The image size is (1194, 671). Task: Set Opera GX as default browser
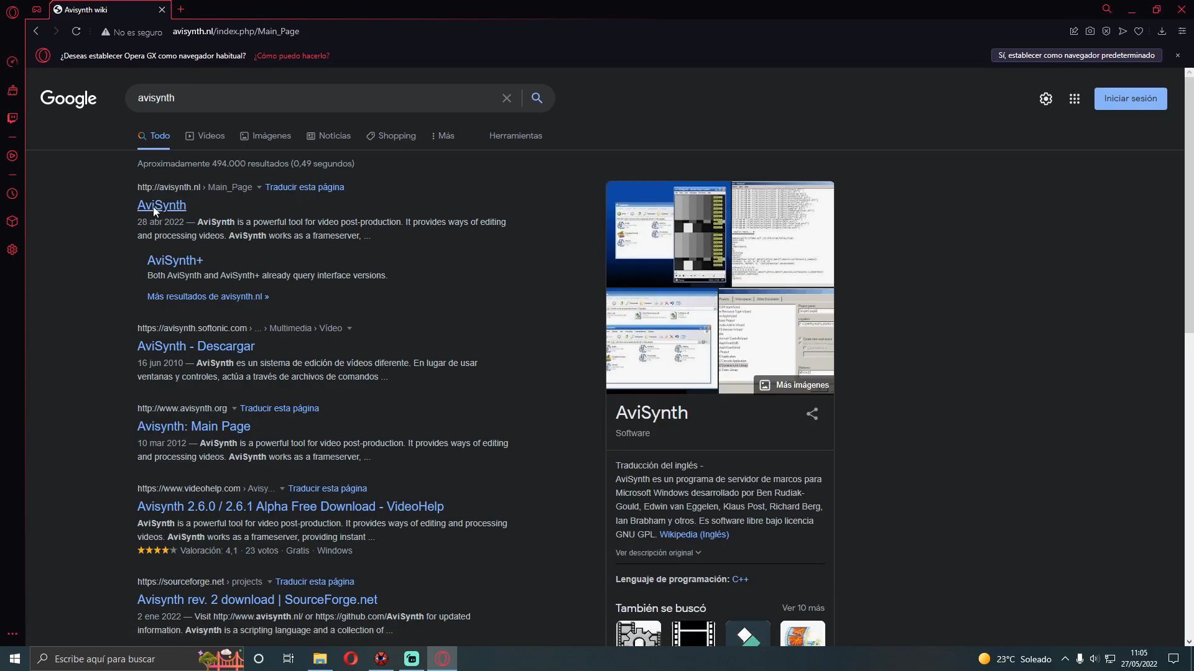click(x=1076, y=56)
